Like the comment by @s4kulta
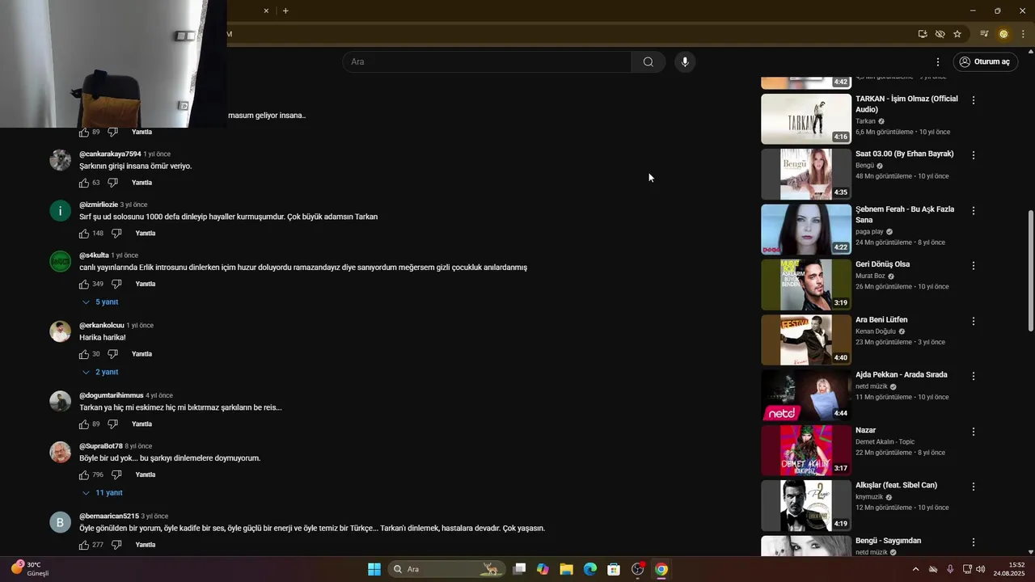This screenshot has width=1035, height=582. [84, 285]
